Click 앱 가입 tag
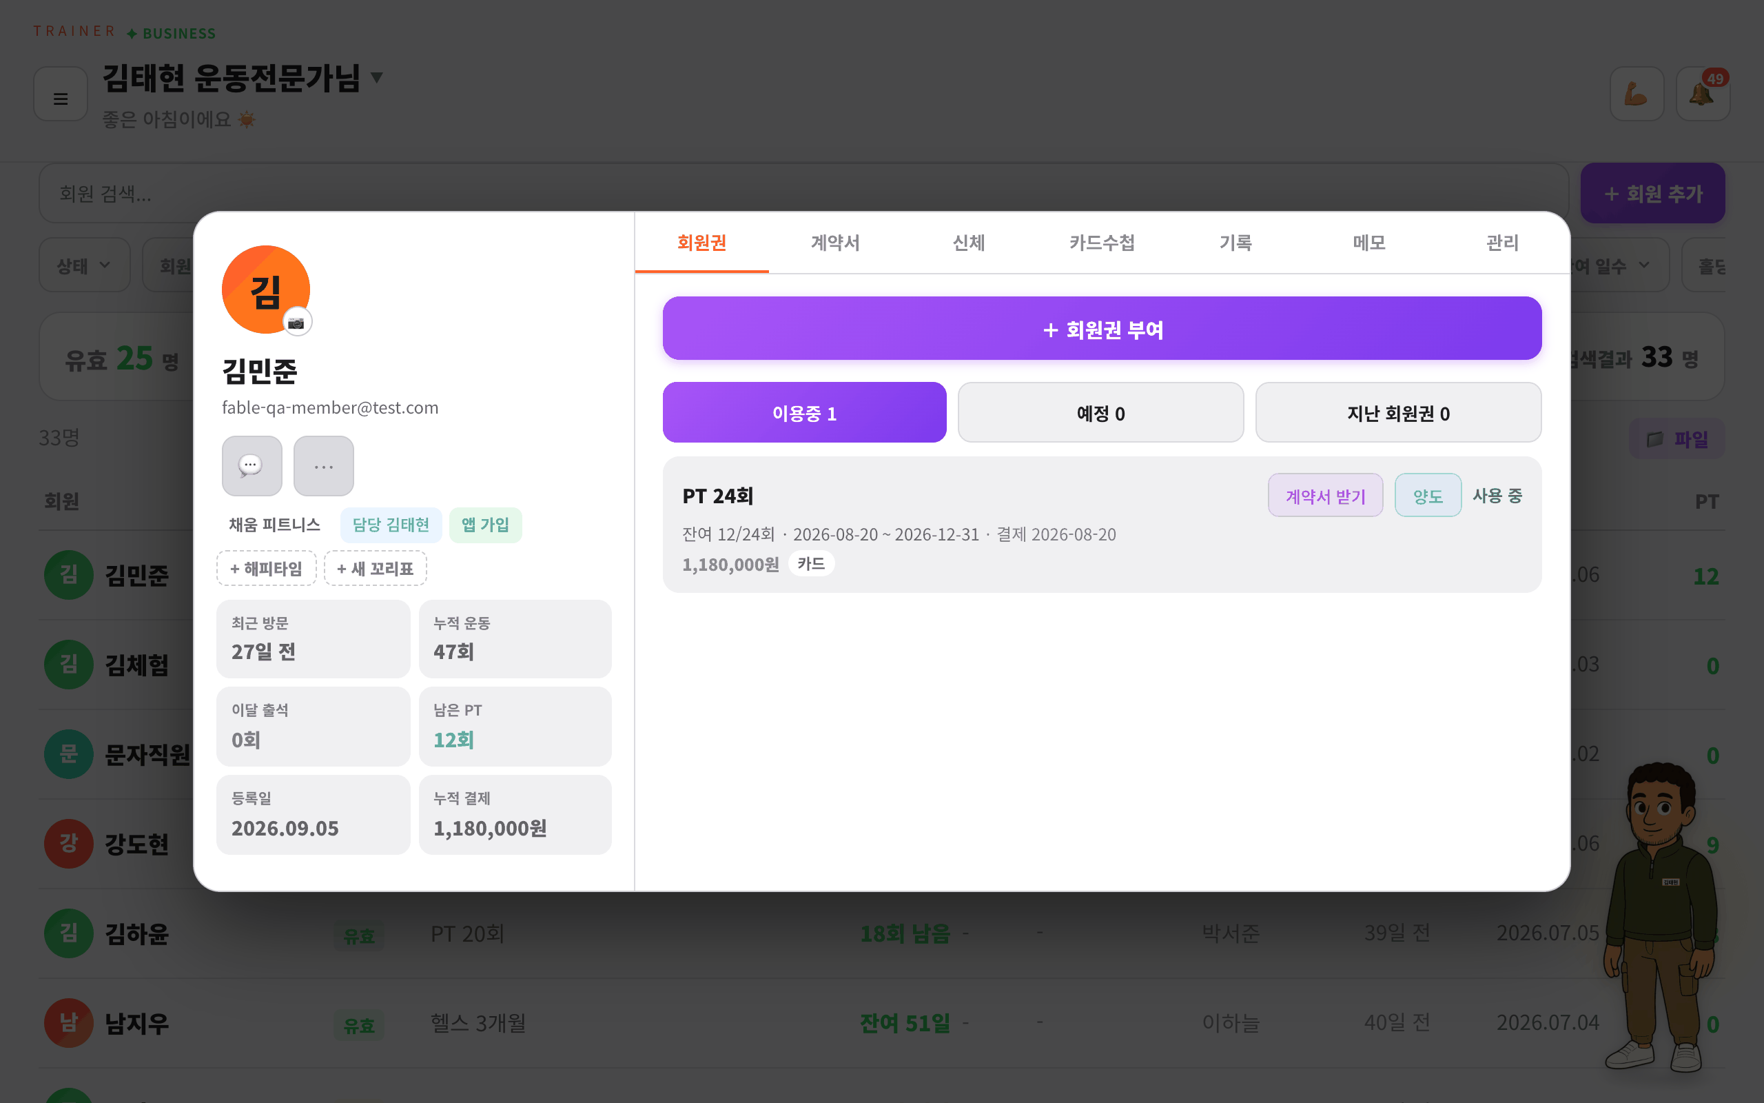The height and width of the screenshot is (1103, 1764). point(486,525)
